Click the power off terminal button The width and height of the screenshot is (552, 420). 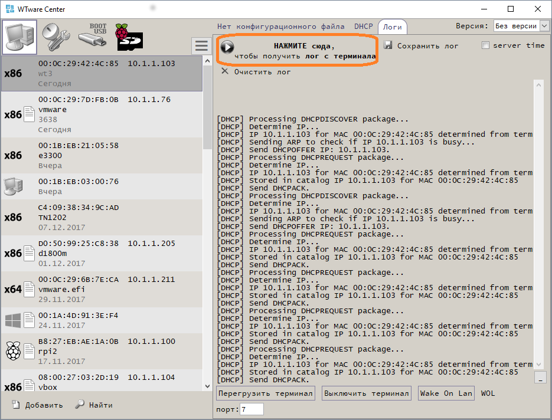pos(366,393)
